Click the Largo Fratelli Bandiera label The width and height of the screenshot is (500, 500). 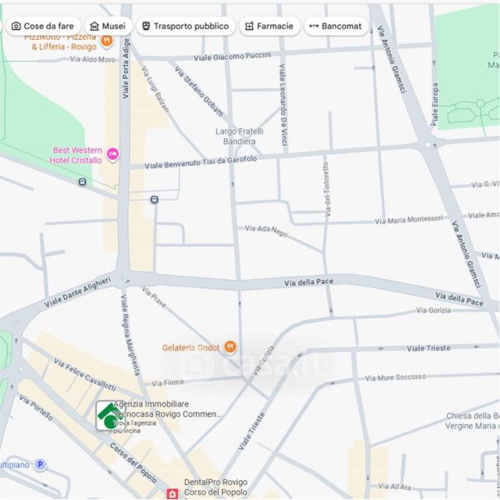tap(240, 136)
